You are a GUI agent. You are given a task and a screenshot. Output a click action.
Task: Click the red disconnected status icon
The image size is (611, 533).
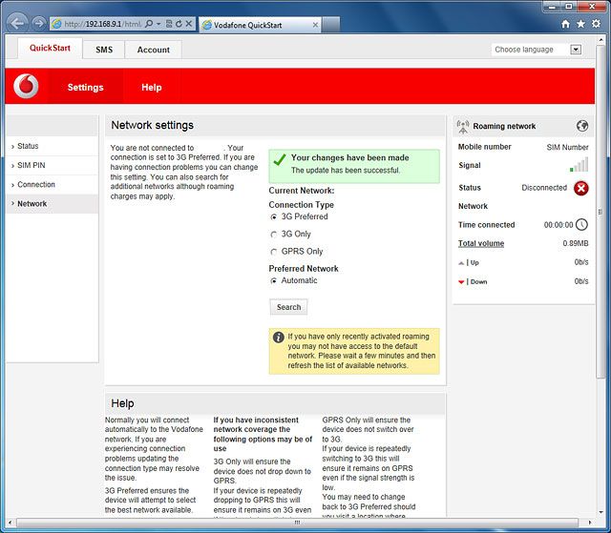click(x=581, y=188)
